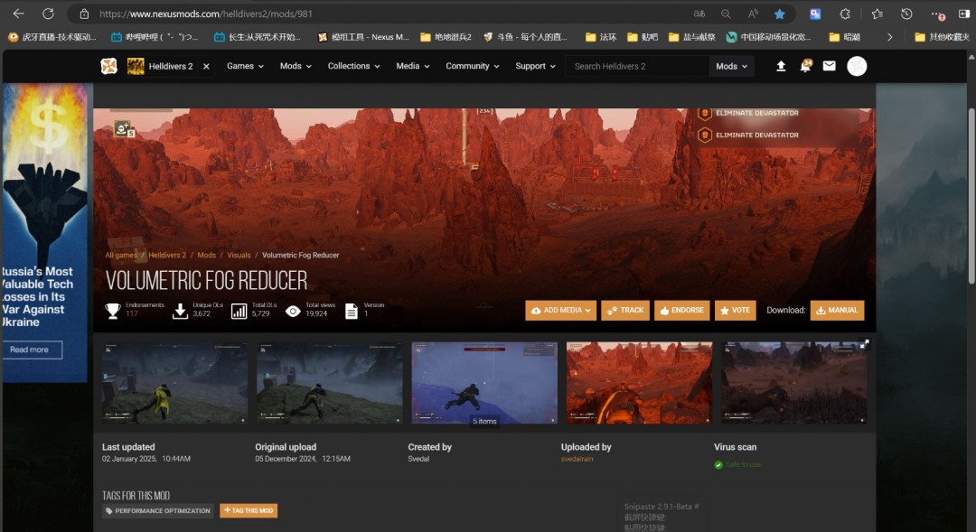Open Helldivers 2 breadcrumb link
This screenshot has height=532, width=976.
click(167, 255)
